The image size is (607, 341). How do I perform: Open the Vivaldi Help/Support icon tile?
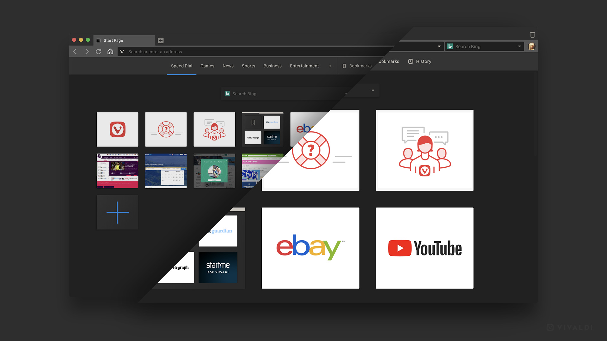pyautogui.click(x=166, y=129)
